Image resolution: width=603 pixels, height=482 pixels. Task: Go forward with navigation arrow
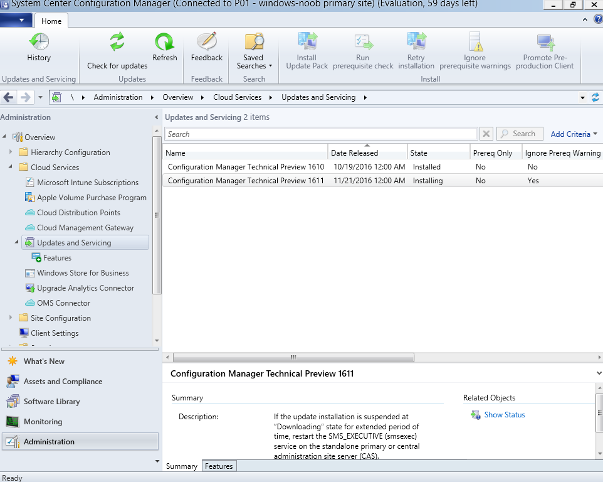[25, 97]
